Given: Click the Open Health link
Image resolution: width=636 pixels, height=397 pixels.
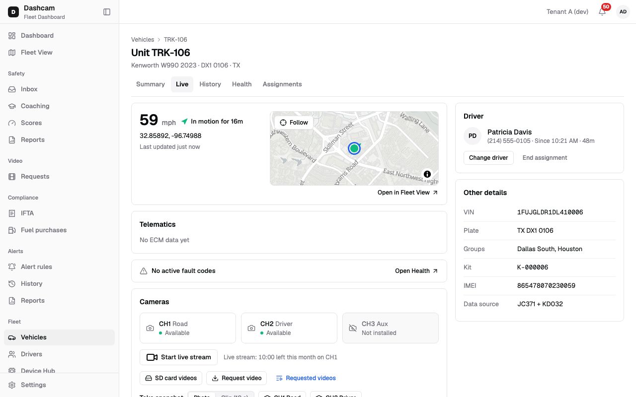Looking at the screenshot, I should click(417, 271).
